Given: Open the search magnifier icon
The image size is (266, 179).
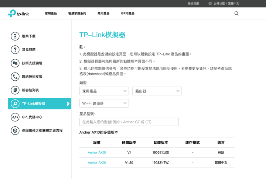Looking at the screenshot, I should coord(236,13).
